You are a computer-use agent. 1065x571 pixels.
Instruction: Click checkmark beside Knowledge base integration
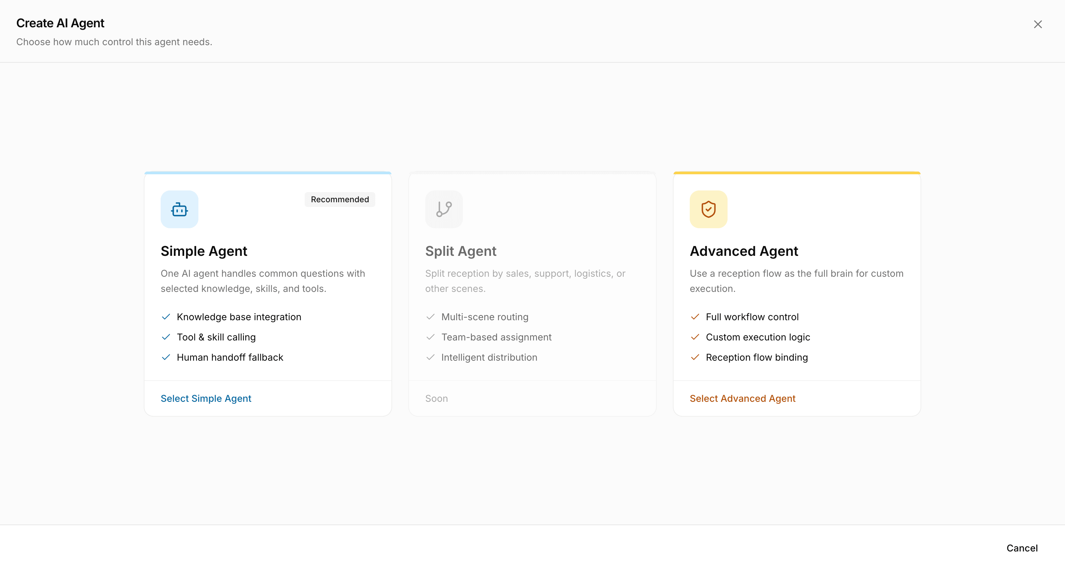click(166, 317)
